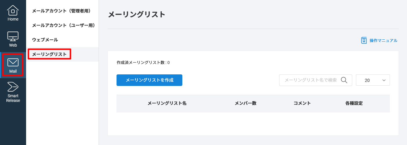
Task: Click the 作成済メーリングリスト数 count text
Action: [x=143, y=63]
